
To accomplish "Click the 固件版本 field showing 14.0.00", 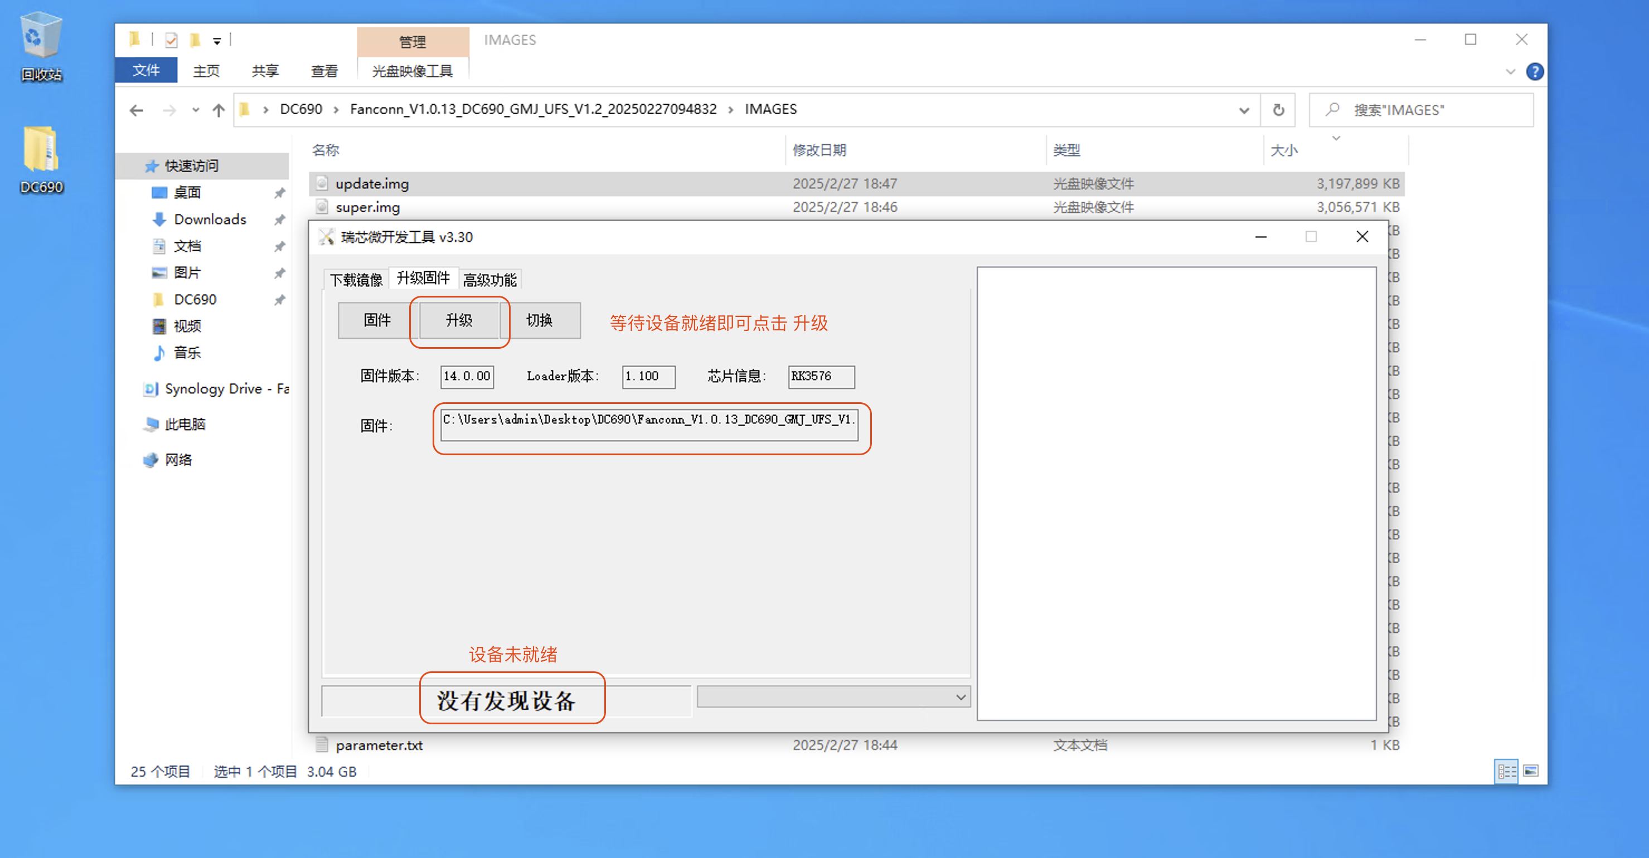I will pos(467,376).
